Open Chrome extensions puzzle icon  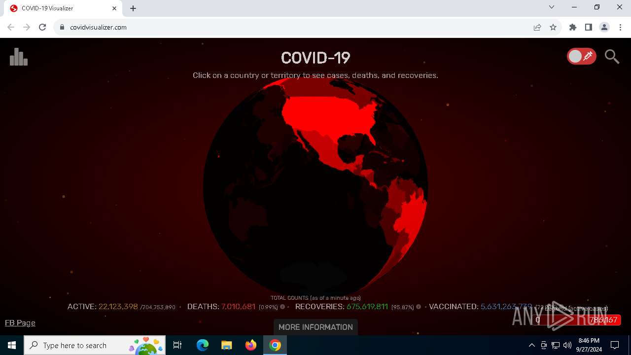[x=573, y=27]
